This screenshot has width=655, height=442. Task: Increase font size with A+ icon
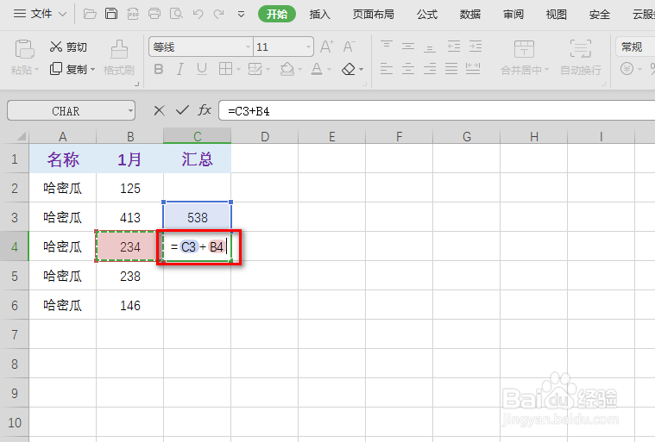(x=327, y=47)
